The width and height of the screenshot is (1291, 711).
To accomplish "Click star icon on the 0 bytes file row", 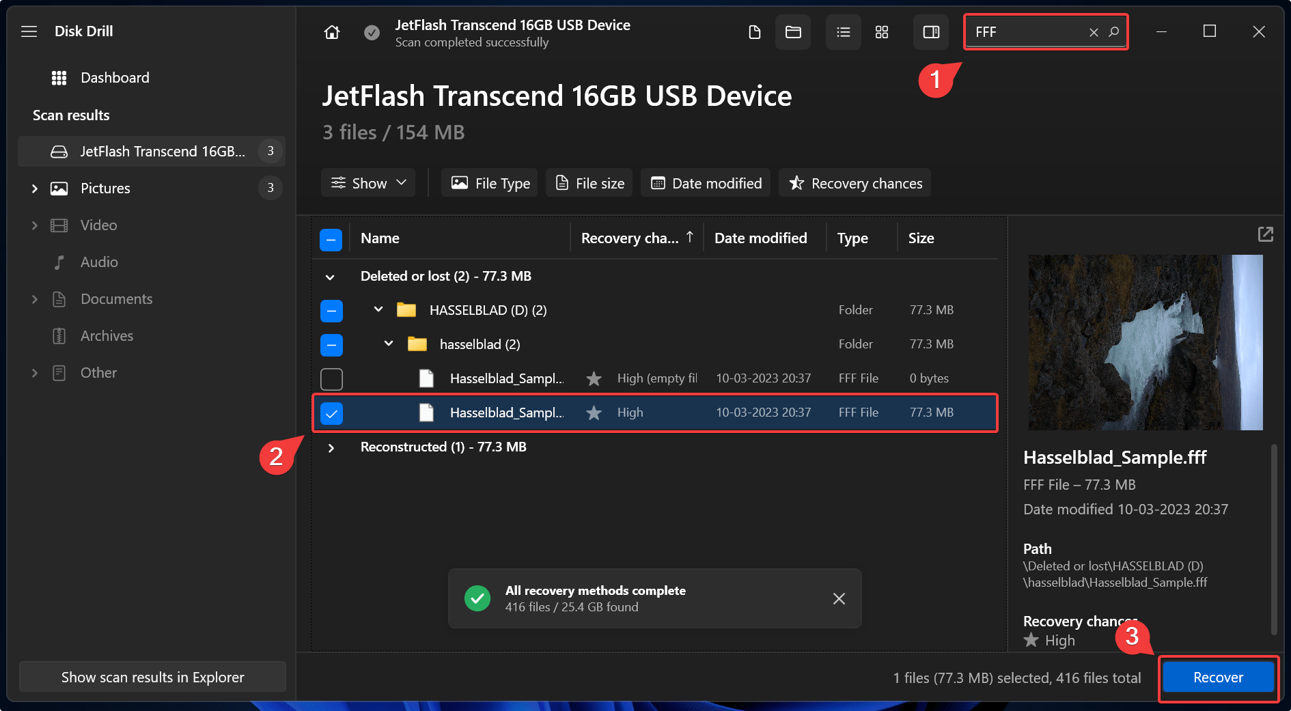I will coord(594,378).
